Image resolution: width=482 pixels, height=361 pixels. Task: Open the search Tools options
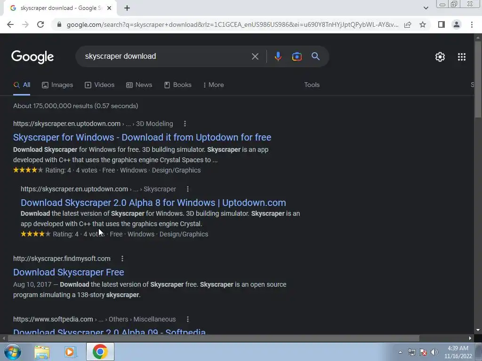[x=312, y=85]
